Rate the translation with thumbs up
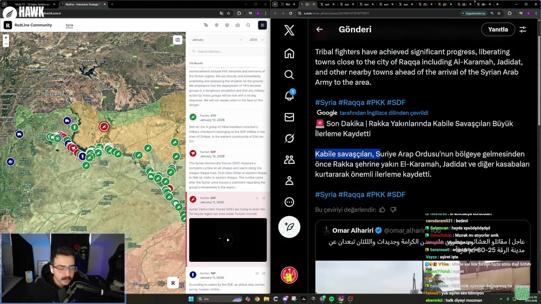 point(382,209)
